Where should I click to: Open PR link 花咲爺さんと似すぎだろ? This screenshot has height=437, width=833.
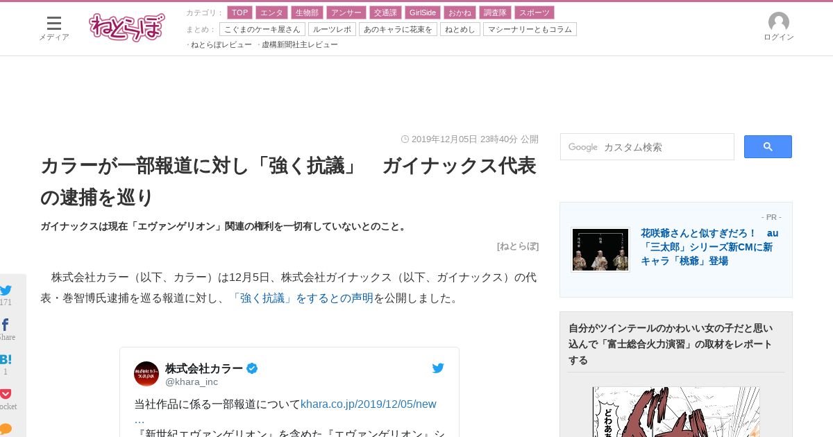click(709, 247)
